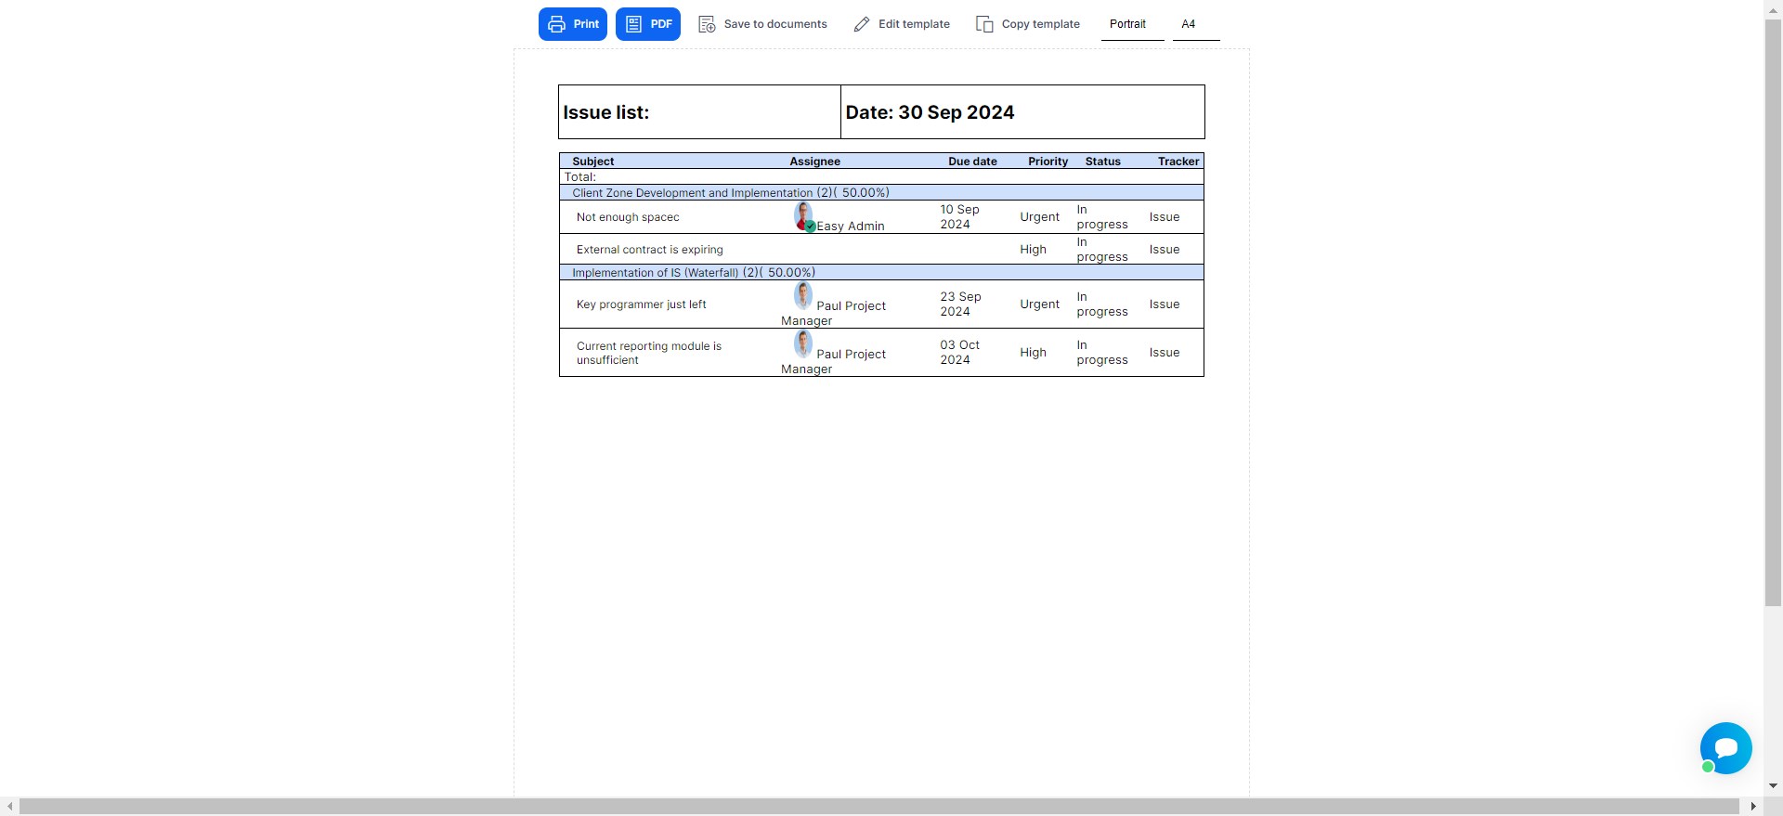The height and width of the screenshot is (816, 1783).
Task: Click Easy Admin avatar image
Action: pos(803,216)
